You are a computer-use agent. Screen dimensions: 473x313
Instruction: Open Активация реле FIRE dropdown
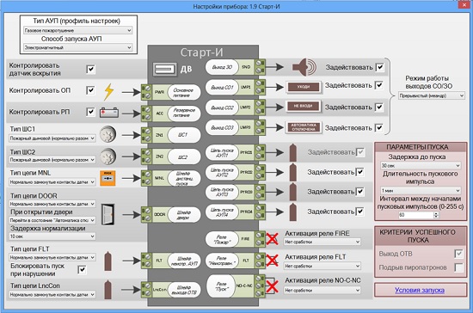pos(322,242)
